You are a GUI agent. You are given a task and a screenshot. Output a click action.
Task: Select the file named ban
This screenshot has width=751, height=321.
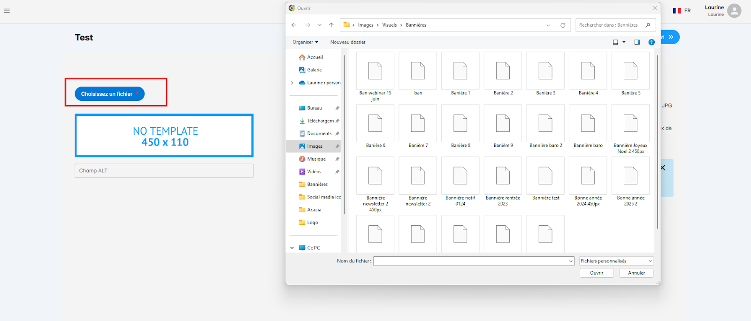418,74
